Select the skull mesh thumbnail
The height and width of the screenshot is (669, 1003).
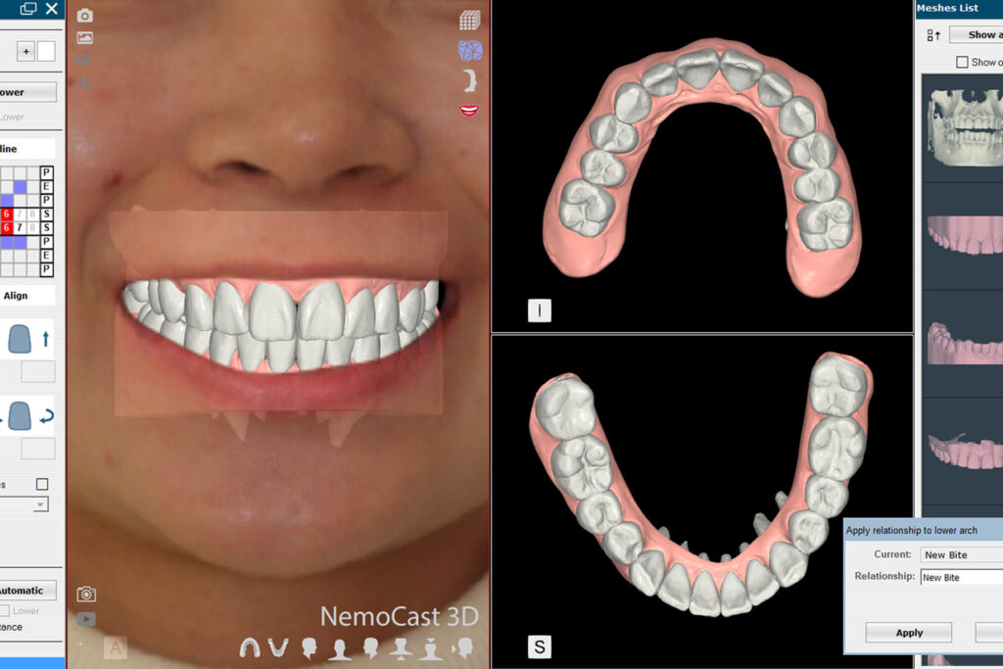965,128
